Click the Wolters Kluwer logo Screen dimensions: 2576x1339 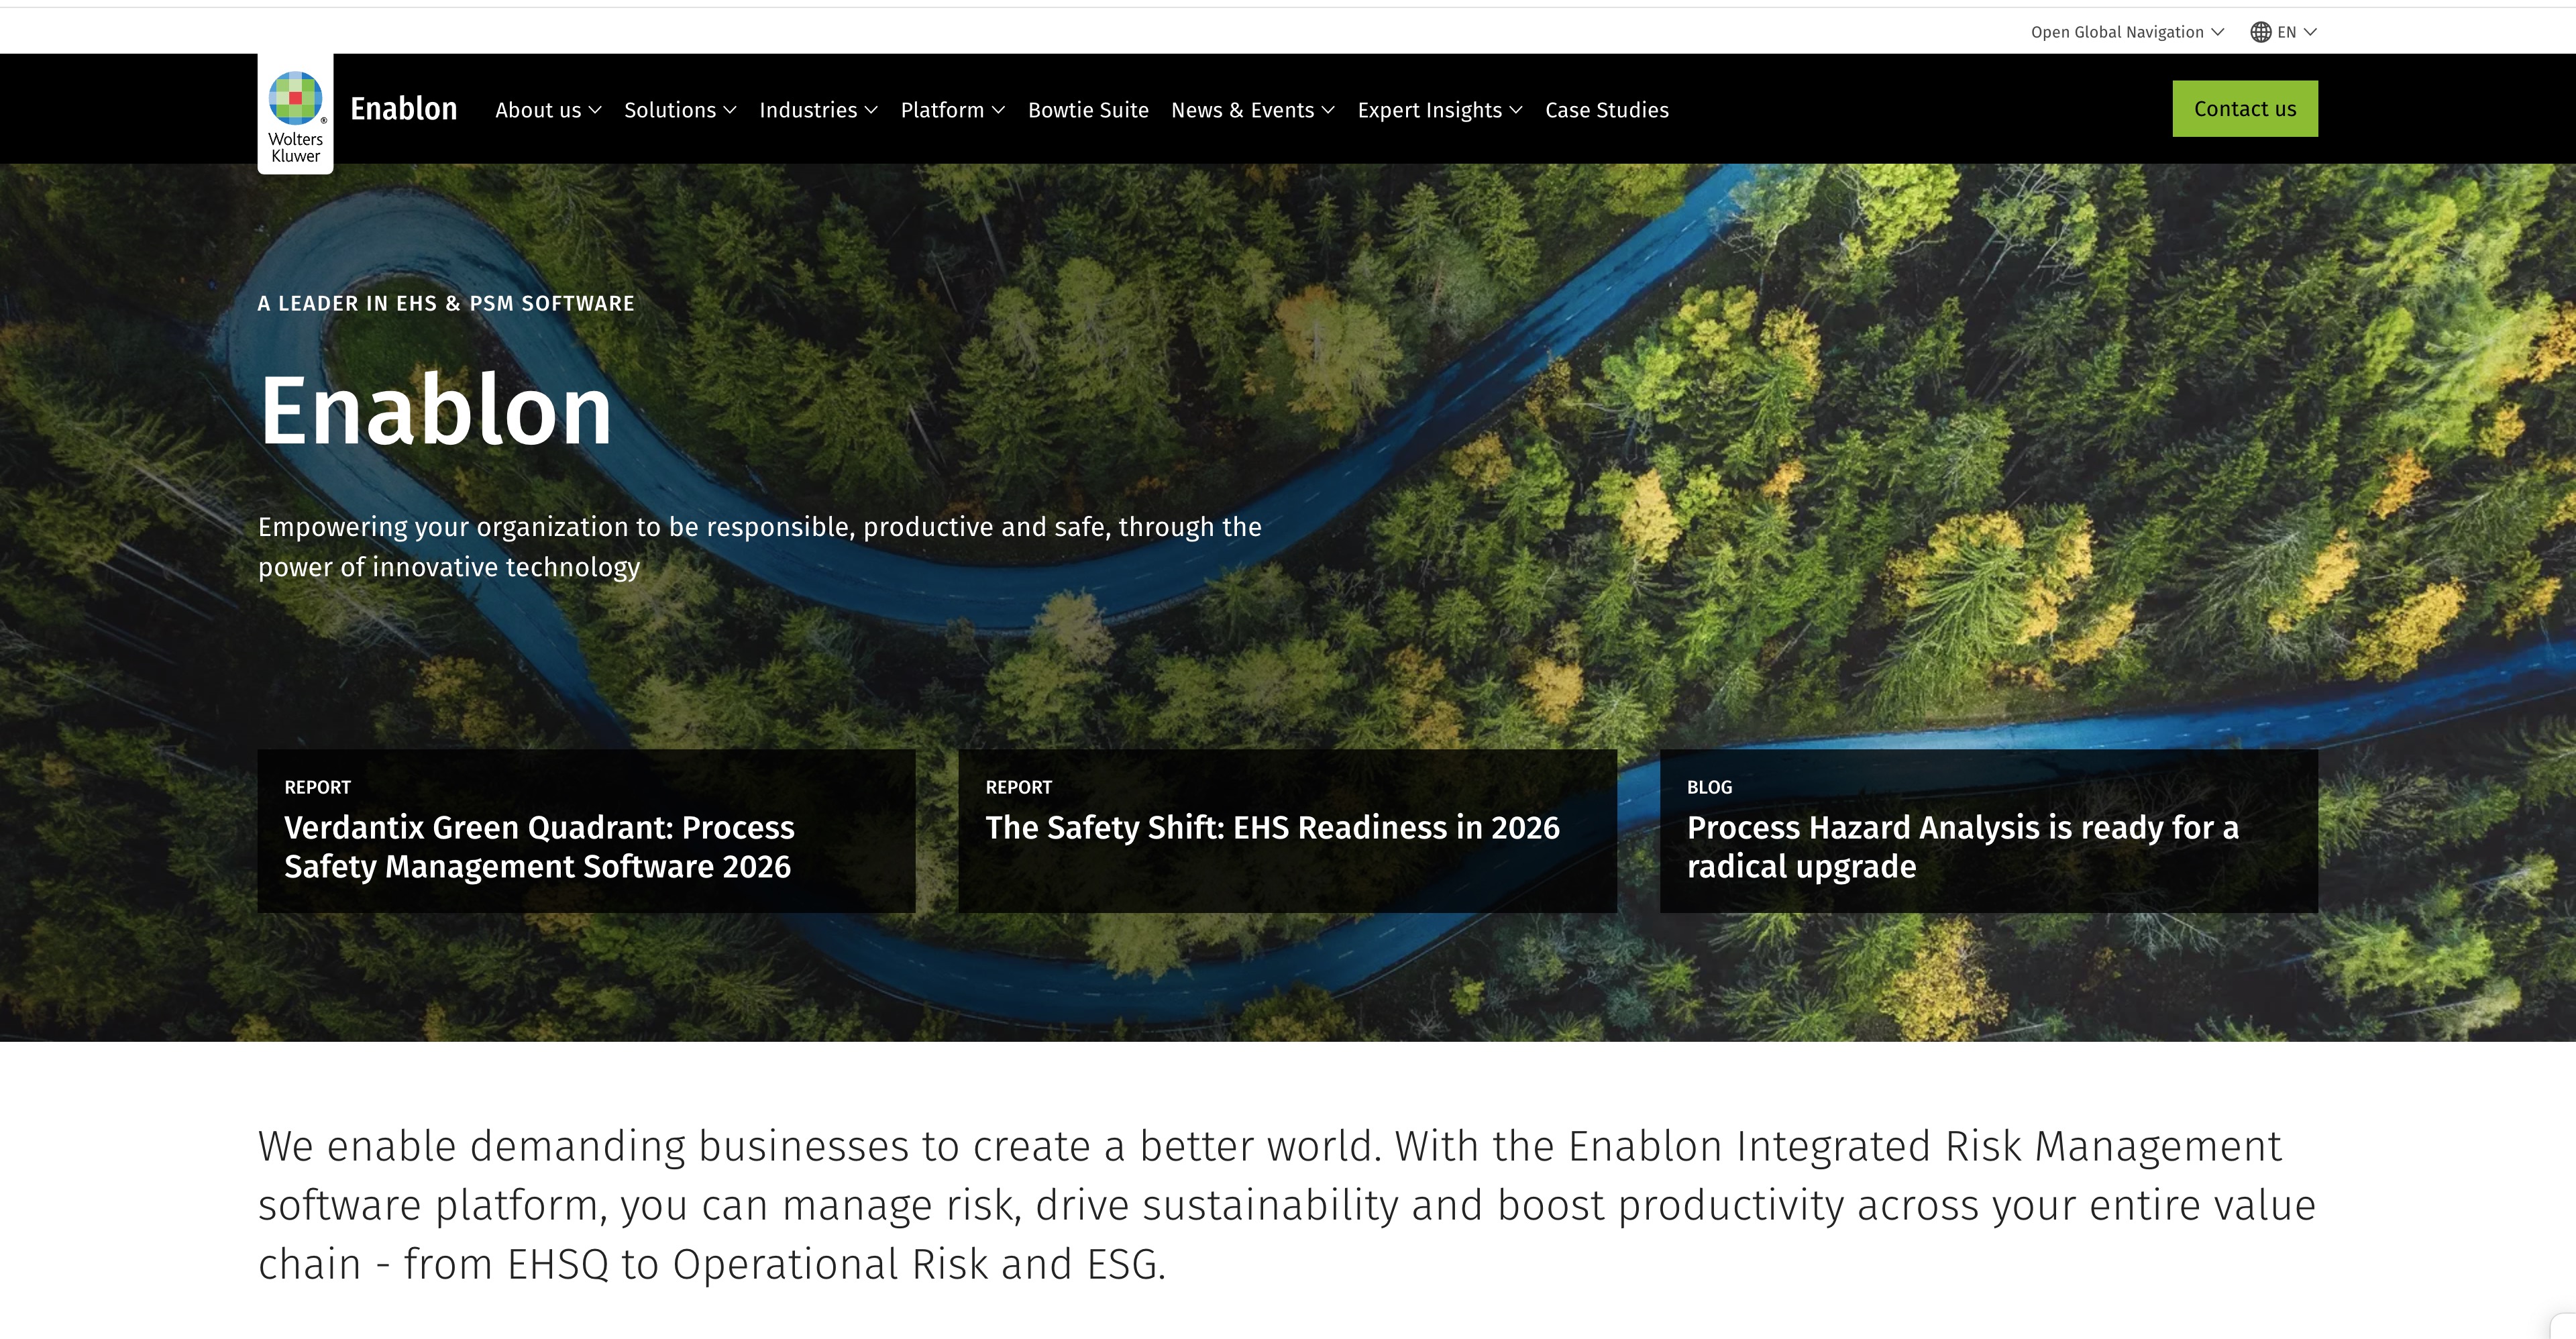pyautogui.click(x=295, y=114)
